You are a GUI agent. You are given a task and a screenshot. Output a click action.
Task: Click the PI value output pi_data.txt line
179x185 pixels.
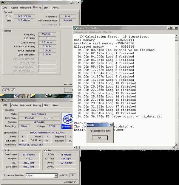[x=120, y=116]
